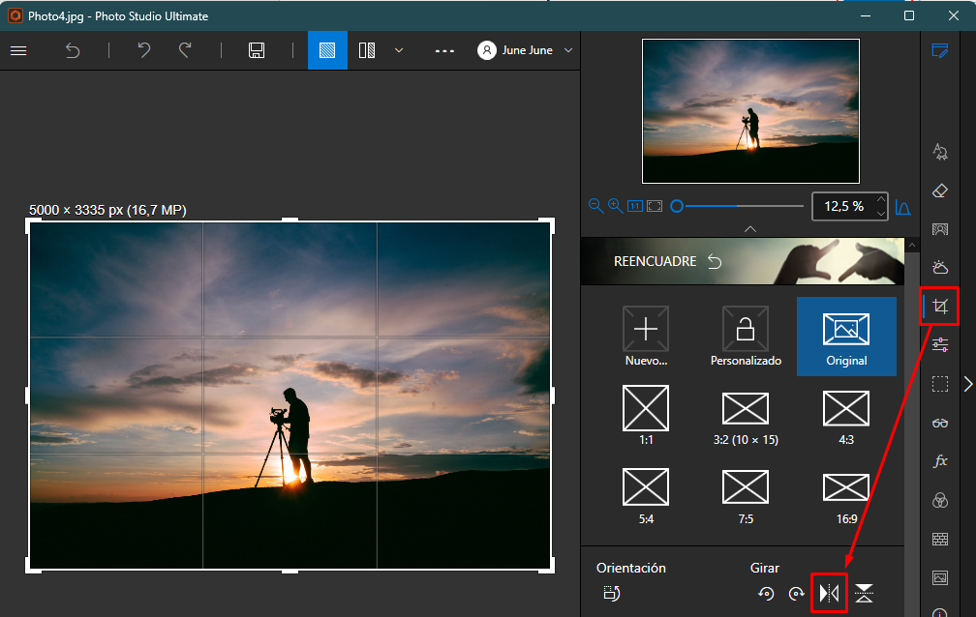The height and width of the screenshot is (617, 976).
Task: Open the three-dots more options menu
Action: click(x=444, y=51)
